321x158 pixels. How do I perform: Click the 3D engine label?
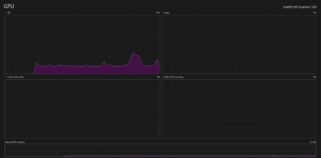pos(9,13)
